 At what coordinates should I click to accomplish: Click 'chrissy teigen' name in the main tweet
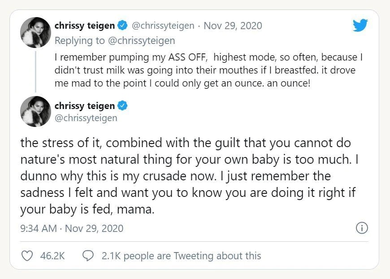click(84, 106)
